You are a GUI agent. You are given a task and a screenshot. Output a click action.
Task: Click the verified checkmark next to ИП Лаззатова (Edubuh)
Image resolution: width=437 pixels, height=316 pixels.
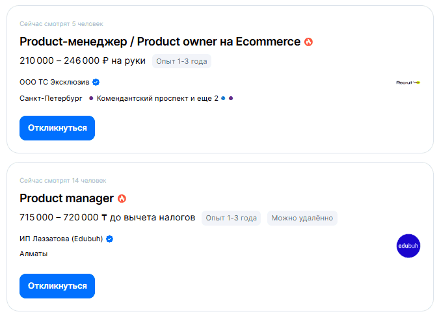[109, 239]
